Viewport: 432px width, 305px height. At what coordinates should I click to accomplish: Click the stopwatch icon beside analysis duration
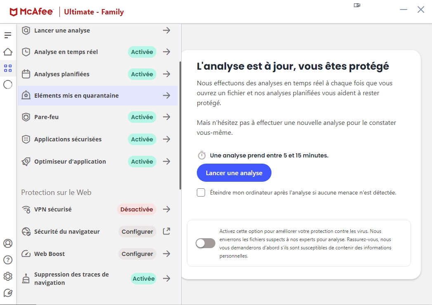click(202, 155)
